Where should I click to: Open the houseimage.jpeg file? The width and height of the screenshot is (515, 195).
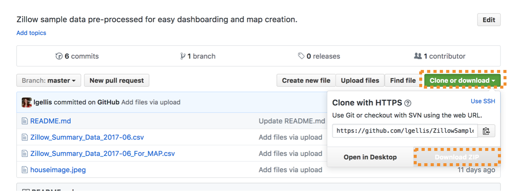point(58,170)
